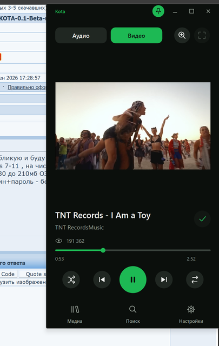The image size is (219, 346).
Task: Click the Code button in forum editor
Action: (8, 274)
